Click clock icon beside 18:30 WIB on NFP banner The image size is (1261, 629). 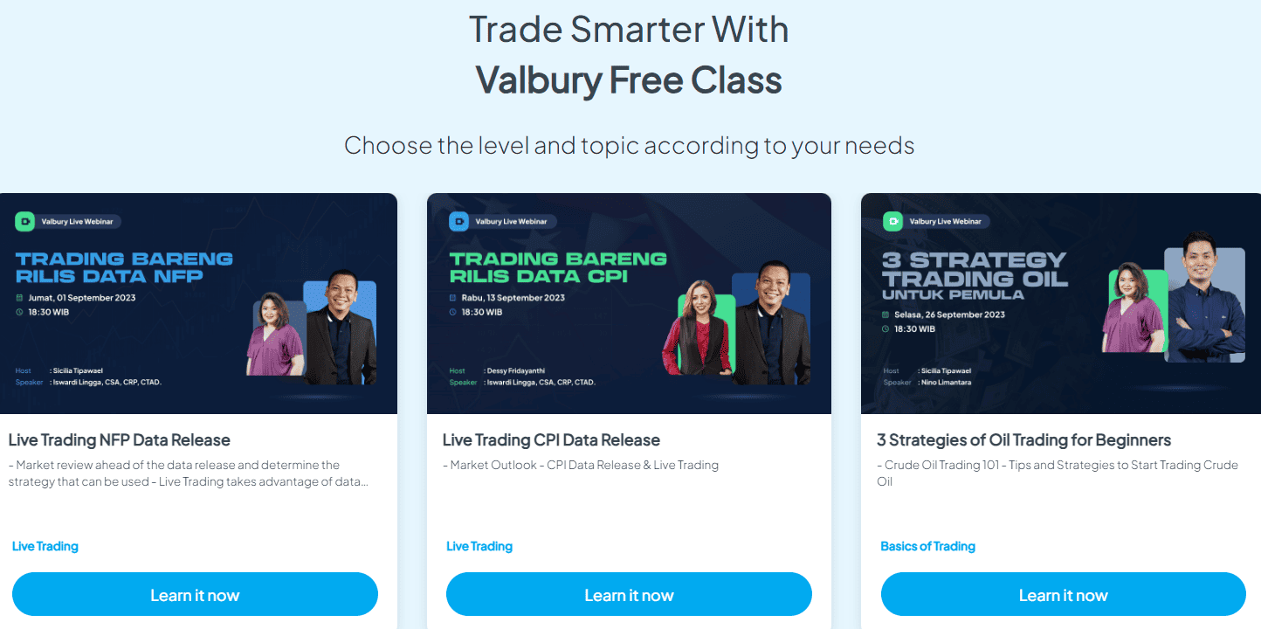tap(19, 312)
